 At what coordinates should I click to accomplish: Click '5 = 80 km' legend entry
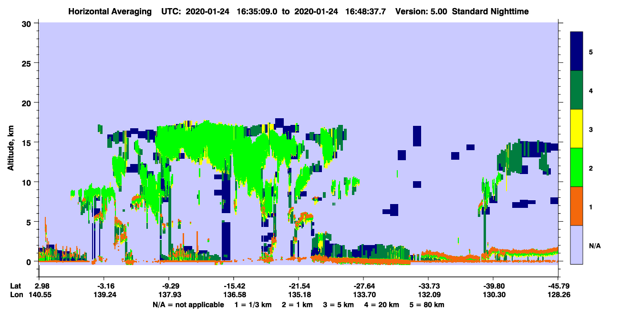click(x=426, y=305)
